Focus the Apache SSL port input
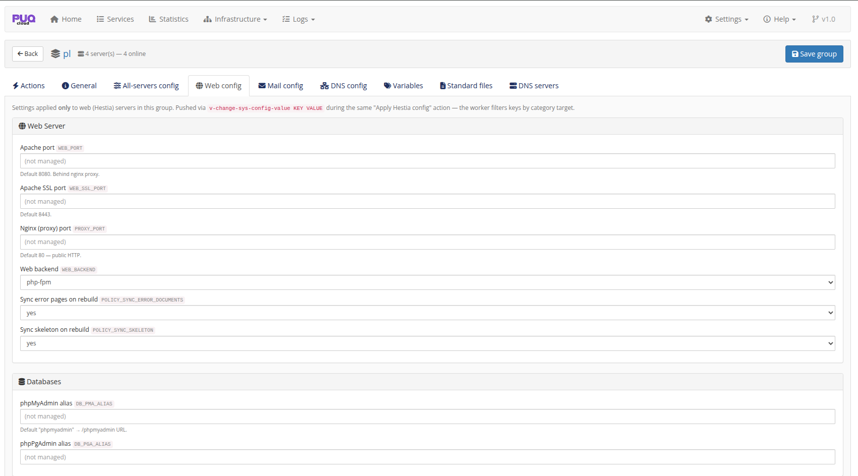The width and height of the screenshot is (858, 476). pyautogui.click(x=427, y=202)
